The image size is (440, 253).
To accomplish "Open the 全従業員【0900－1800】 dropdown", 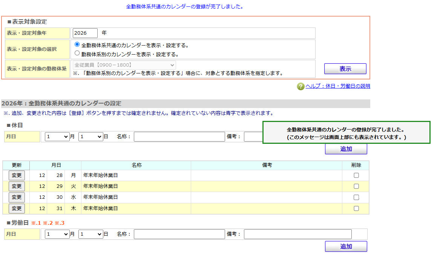I will click(124, 65).
